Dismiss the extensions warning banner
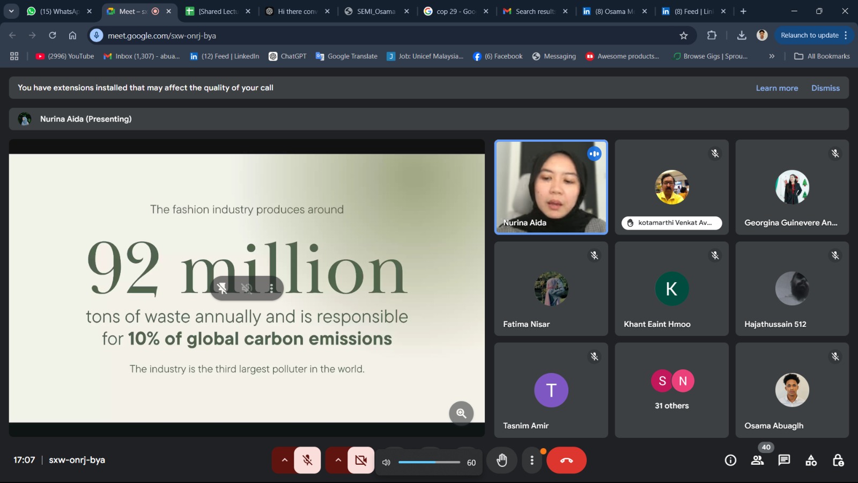Image resolution: width=858 pixels, height=483 pixels. [x=825, y=88]
